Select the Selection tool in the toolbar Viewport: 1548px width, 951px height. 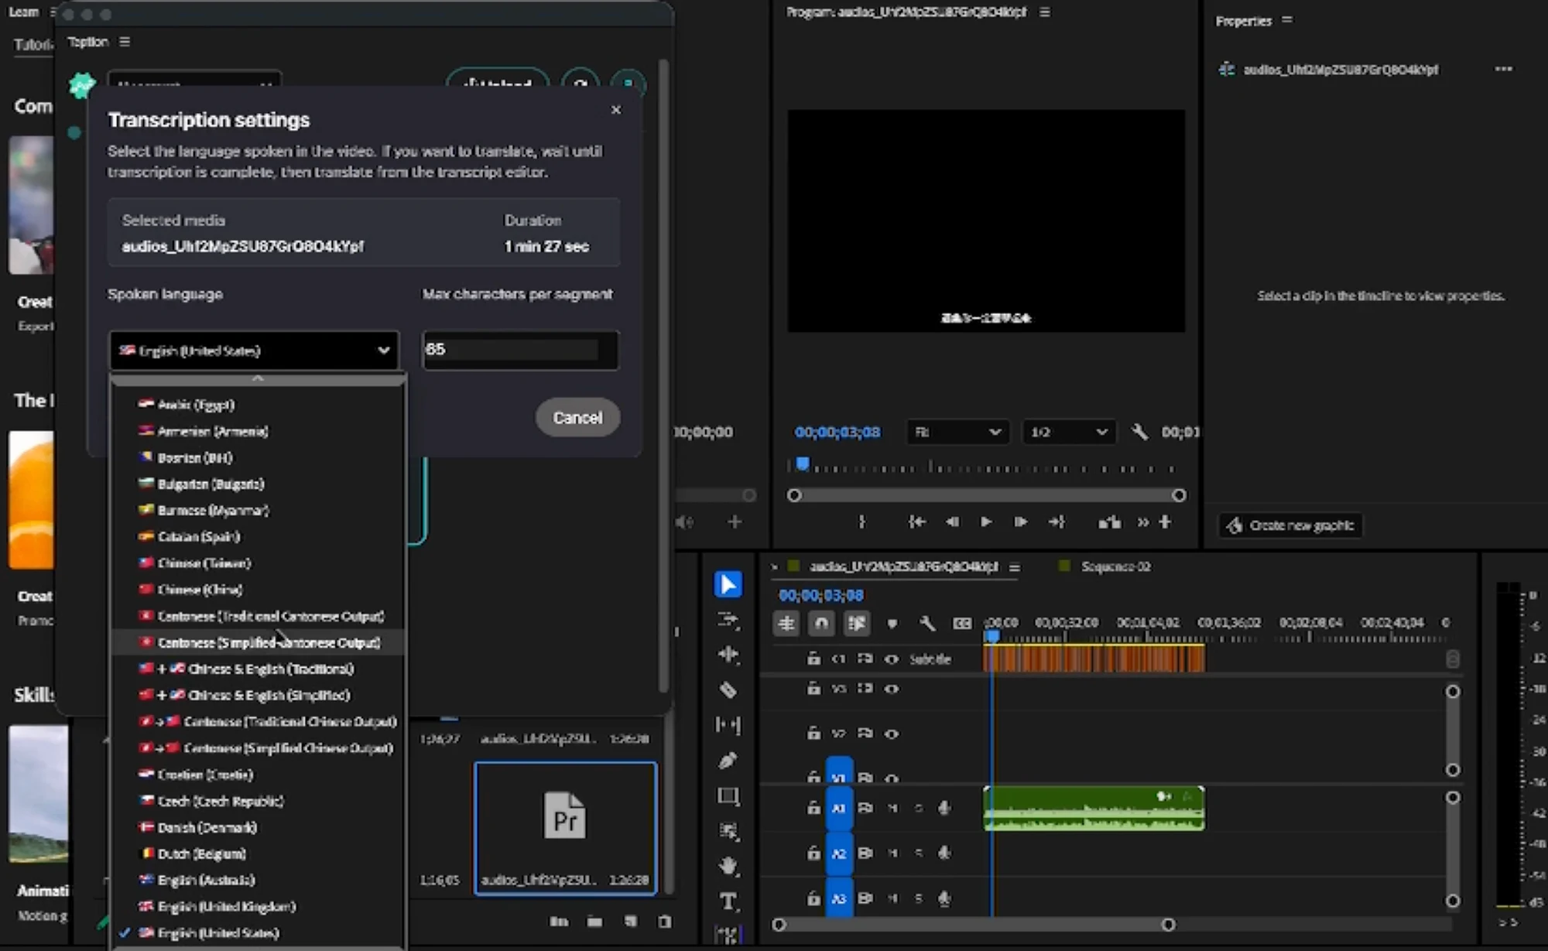(728, 584)
